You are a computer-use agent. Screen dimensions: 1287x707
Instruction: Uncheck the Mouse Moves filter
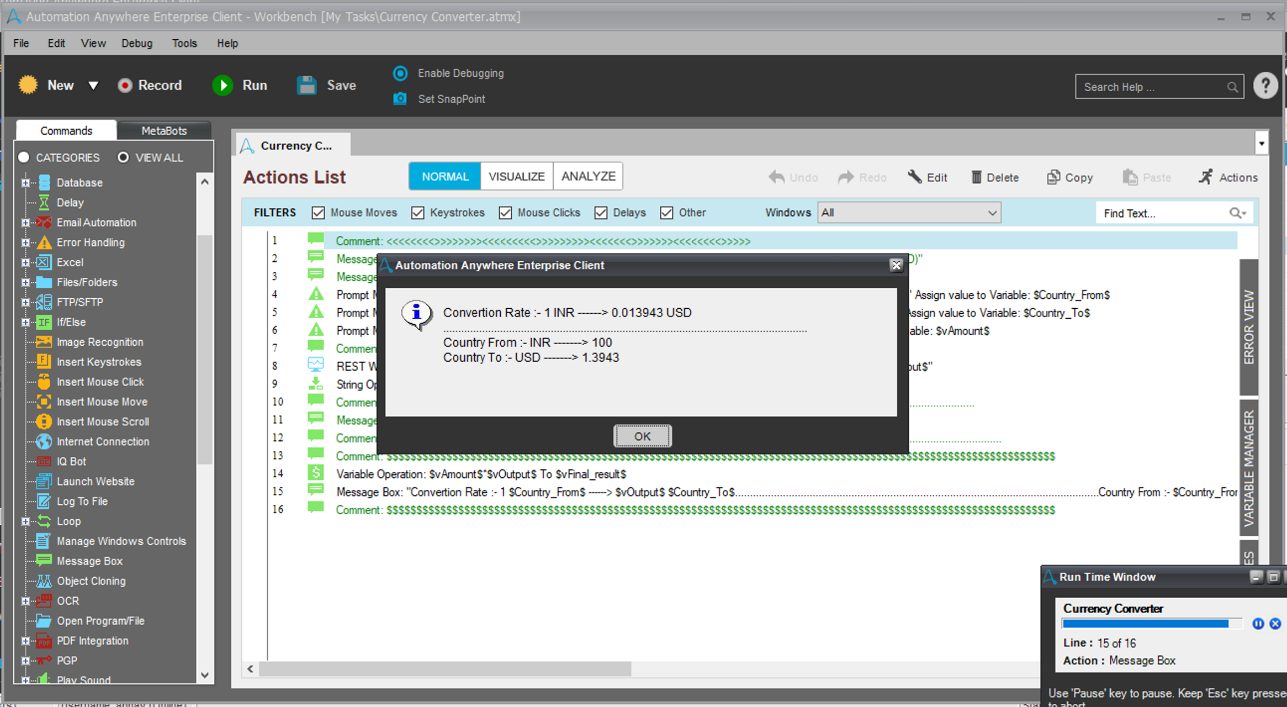[x=318, y=213]
